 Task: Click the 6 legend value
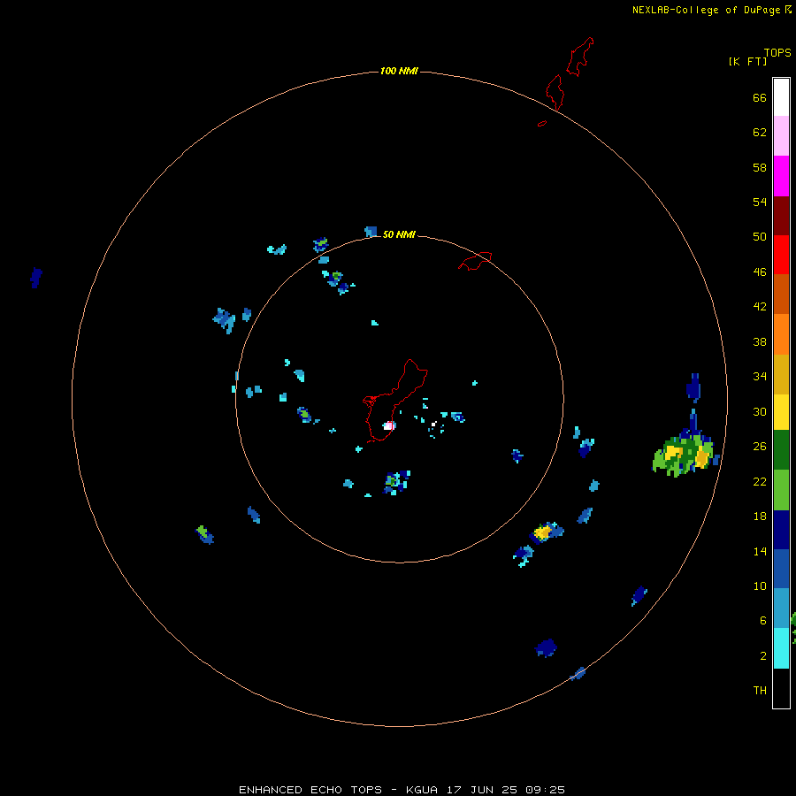tap(763, 621)
